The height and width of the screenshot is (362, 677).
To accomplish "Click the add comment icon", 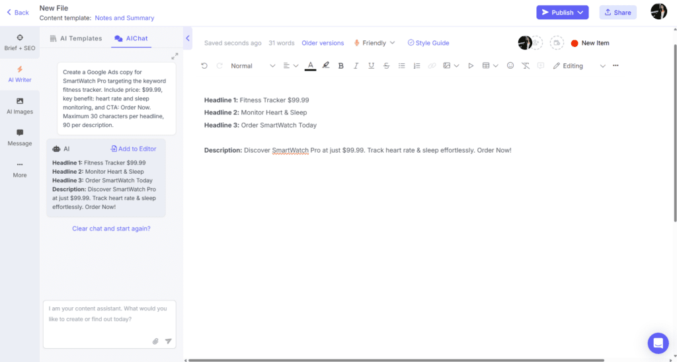I will coord(540,65).
